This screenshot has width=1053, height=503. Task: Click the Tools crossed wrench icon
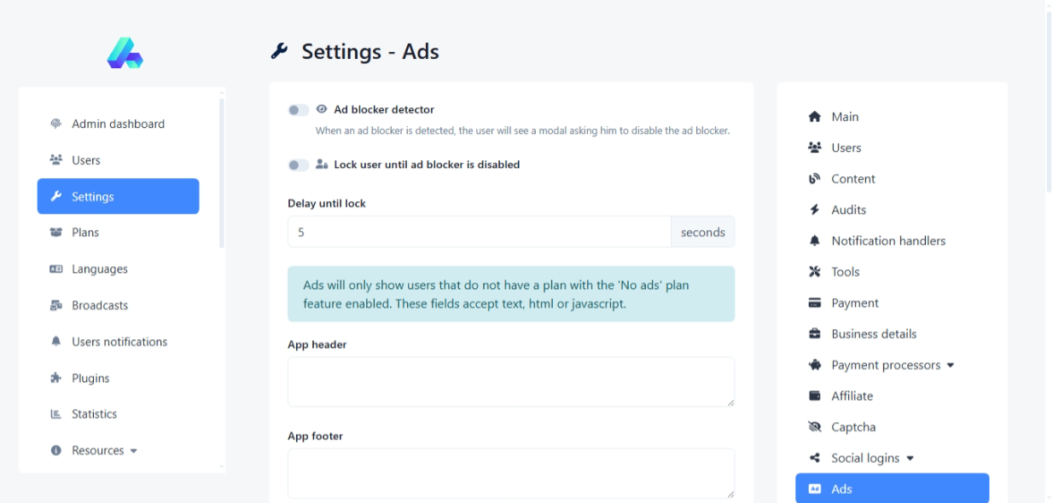pos(814,272)
